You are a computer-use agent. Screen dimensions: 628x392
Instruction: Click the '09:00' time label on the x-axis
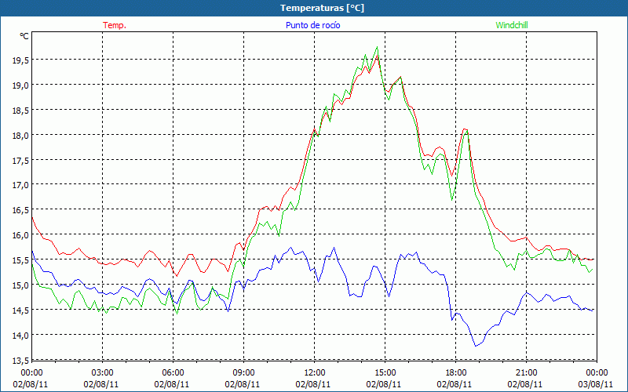coord(243,373)
